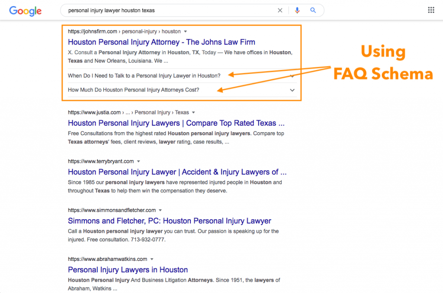Open 'Houston Personal Injury Lawyers | Compare Top Rated Texas' result
Image resolution: width=443 pixels, height=293 pixels.
click(176, 123)
